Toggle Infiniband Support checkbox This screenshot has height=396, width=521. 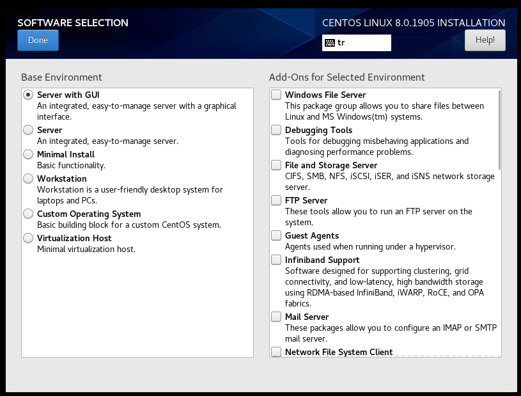(276, 260)
